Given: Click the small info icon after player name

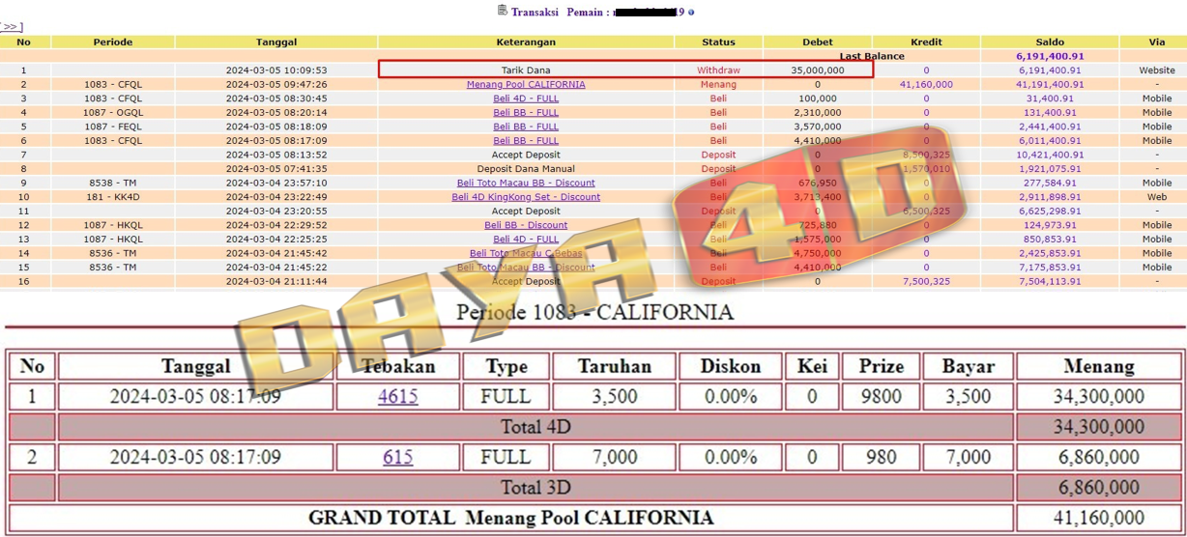Looking at the screenshot, I should point(691,13).
